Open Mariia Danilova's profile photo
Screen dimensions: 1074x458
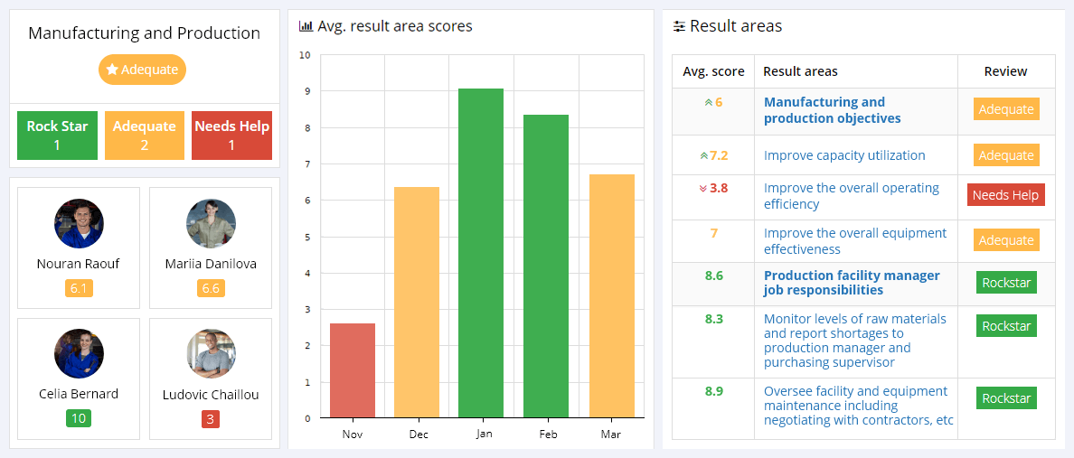pos(211,224)
